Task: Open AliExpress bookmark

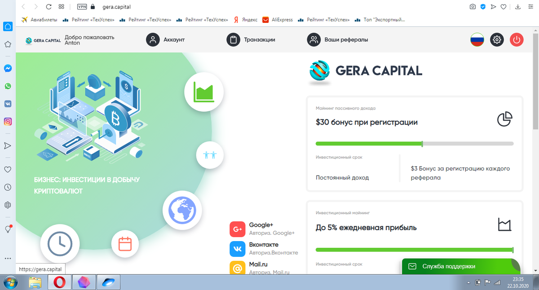Action: [278, 20]
